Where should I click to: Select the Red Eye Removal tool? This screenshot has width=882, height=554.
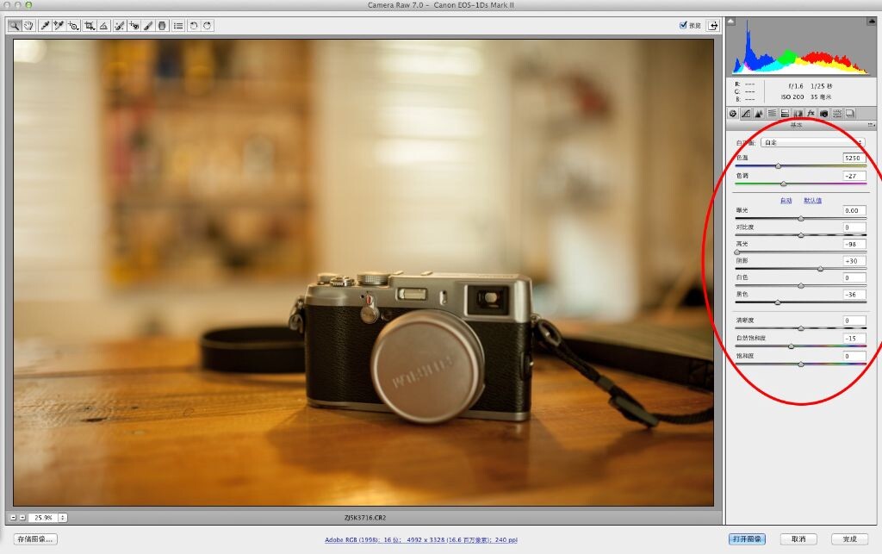pyautogui.click(x=134, y=25)
